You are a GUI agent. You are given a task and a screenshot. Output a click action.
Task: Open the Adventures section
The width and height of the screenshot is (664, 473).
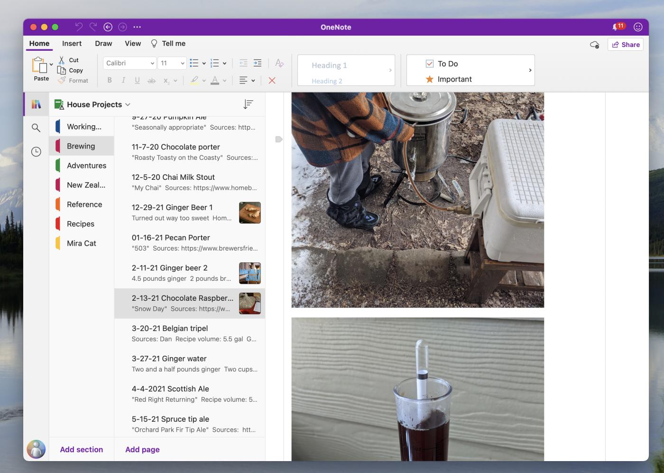pos(82,166)
